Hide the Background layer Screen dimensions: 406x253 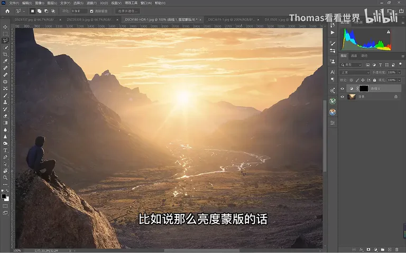[x=343, y=97]
